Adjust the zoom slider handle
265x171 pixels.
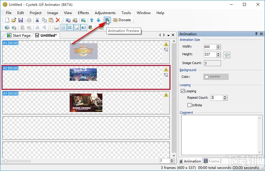6,161
